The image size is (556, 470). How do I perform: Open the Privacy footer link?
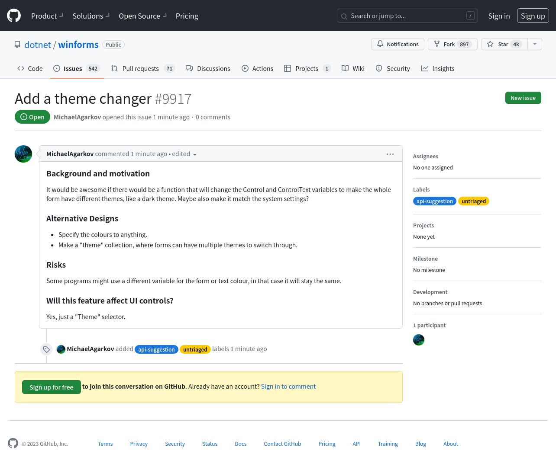point(139,444)
